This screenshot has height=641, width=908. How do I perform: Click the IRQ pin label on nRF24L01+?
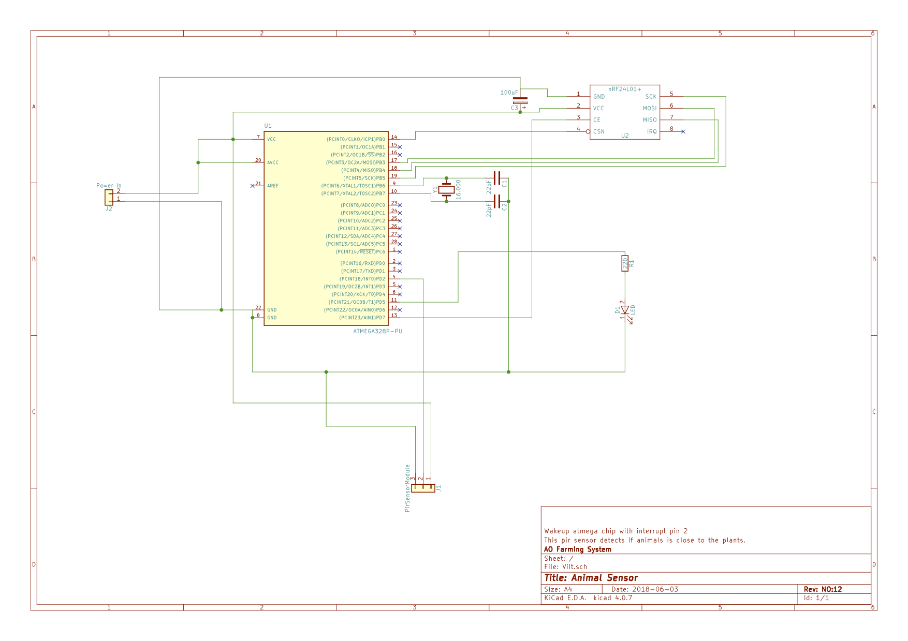[x=652, y=131]
